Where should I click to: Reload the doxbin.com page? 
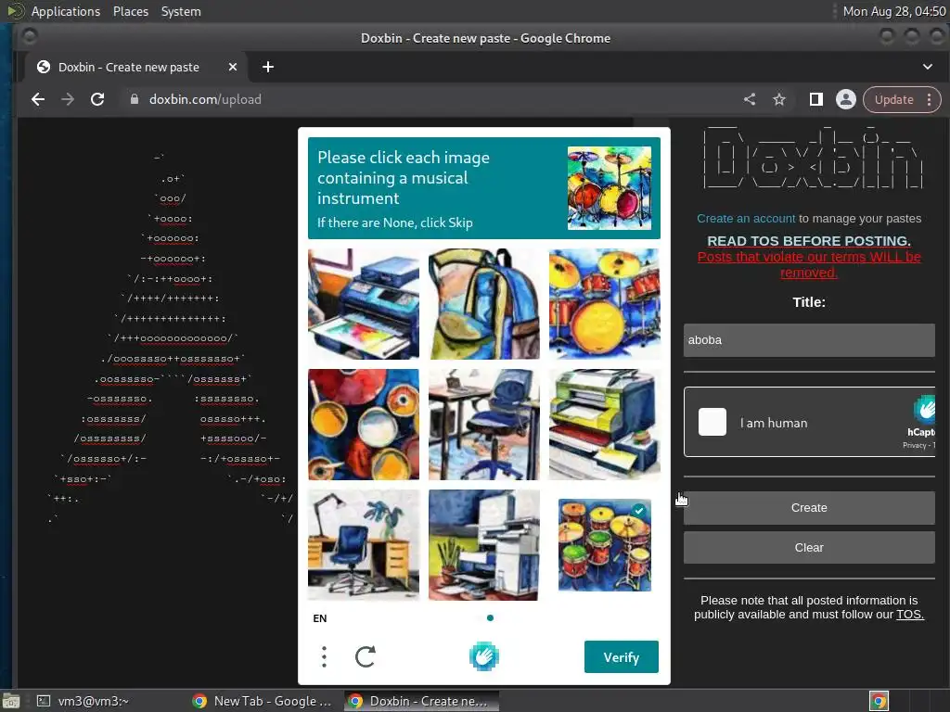pyautogui.click(x=97, y=99)
